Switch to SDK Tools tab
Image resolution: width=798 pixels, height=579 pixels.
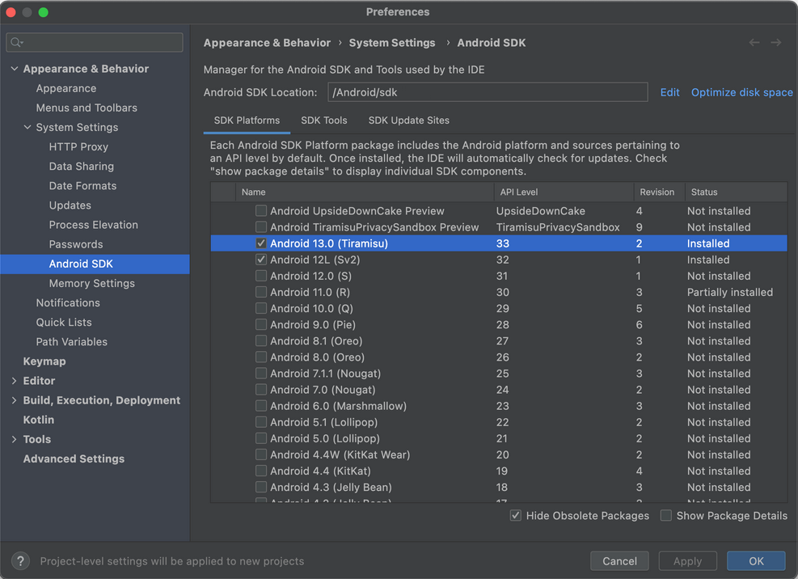(x=323, y=120)
